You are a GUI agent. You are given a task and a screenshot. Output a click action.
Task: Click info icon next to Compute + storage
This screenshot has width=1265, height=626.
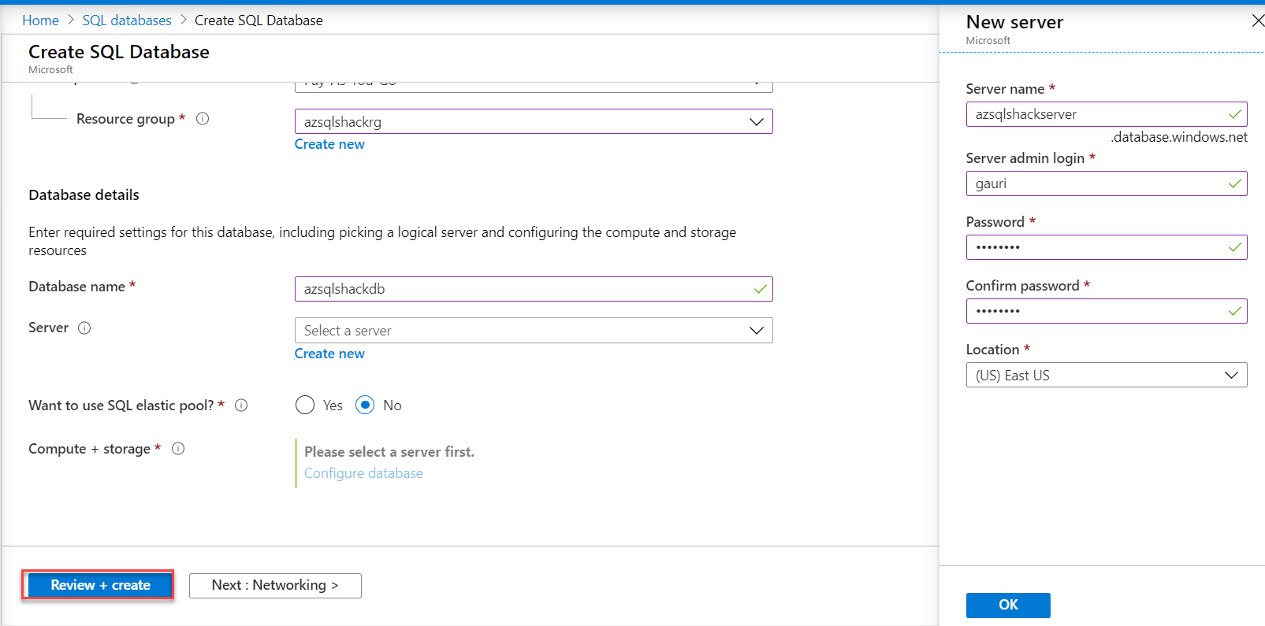pyautogui.click(x=178, y=449)
